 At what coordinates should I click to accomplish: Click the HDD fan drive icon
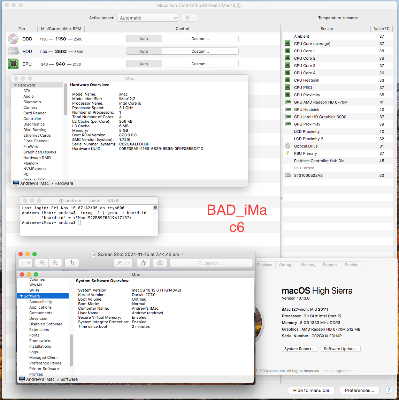(13, 51)
